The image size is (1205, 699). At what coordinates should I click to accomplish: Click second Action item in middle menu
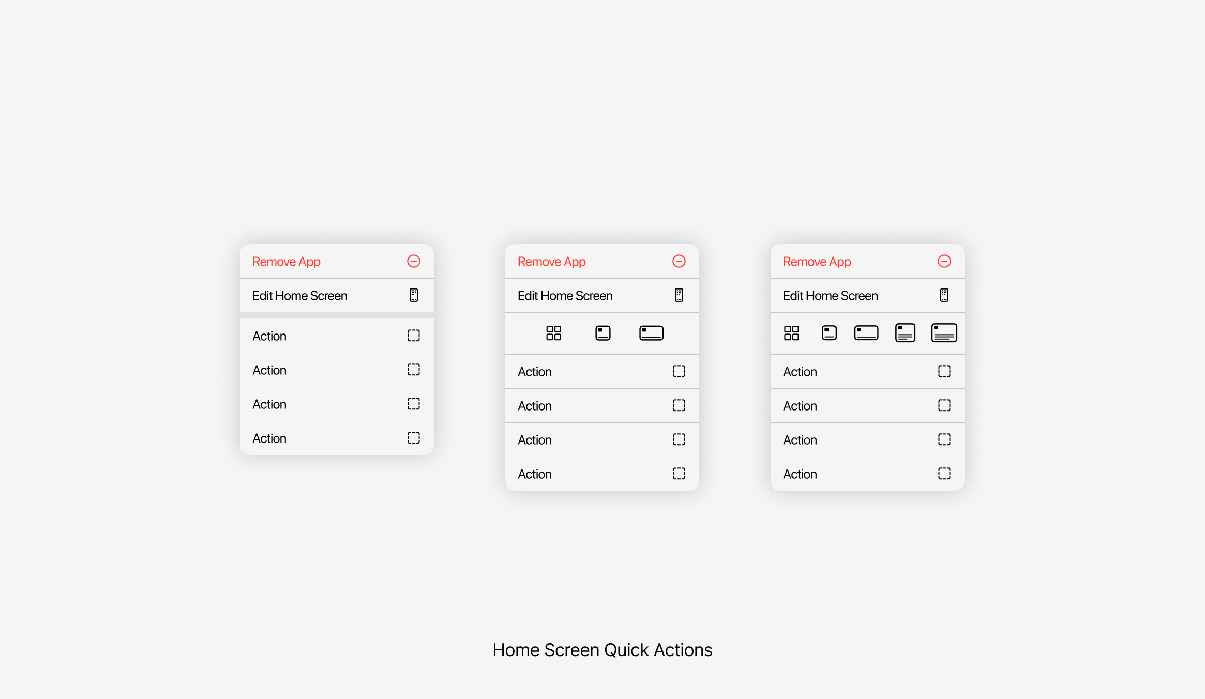coord(535,406)
